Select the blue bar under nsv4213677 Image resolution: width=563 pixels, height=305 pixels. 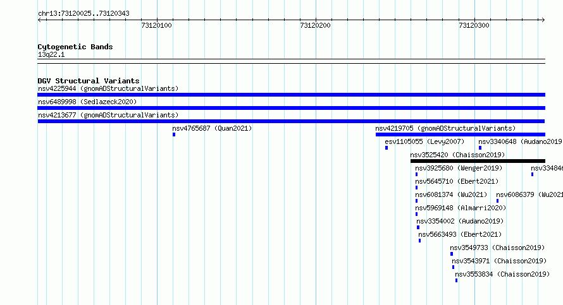(291, 121)
